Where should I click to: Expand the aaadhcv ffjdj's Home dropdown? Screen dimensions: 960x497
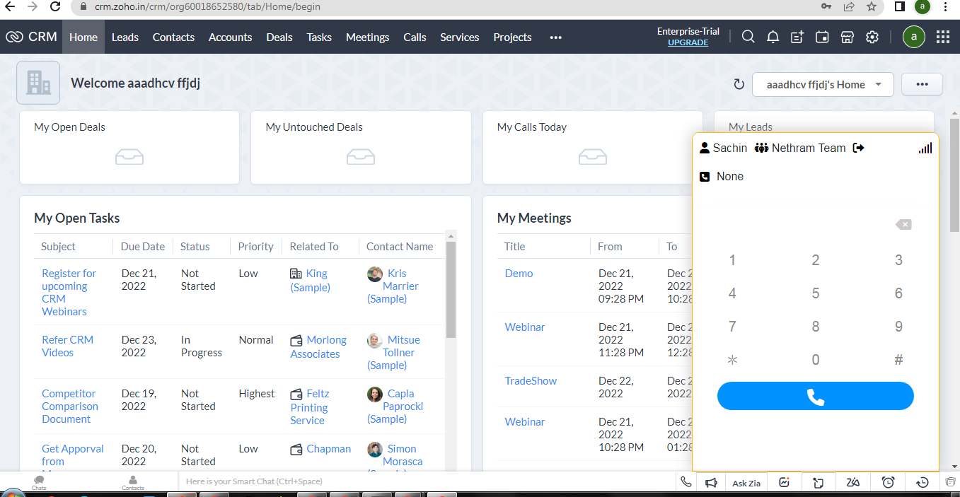(x=823, y=85)
